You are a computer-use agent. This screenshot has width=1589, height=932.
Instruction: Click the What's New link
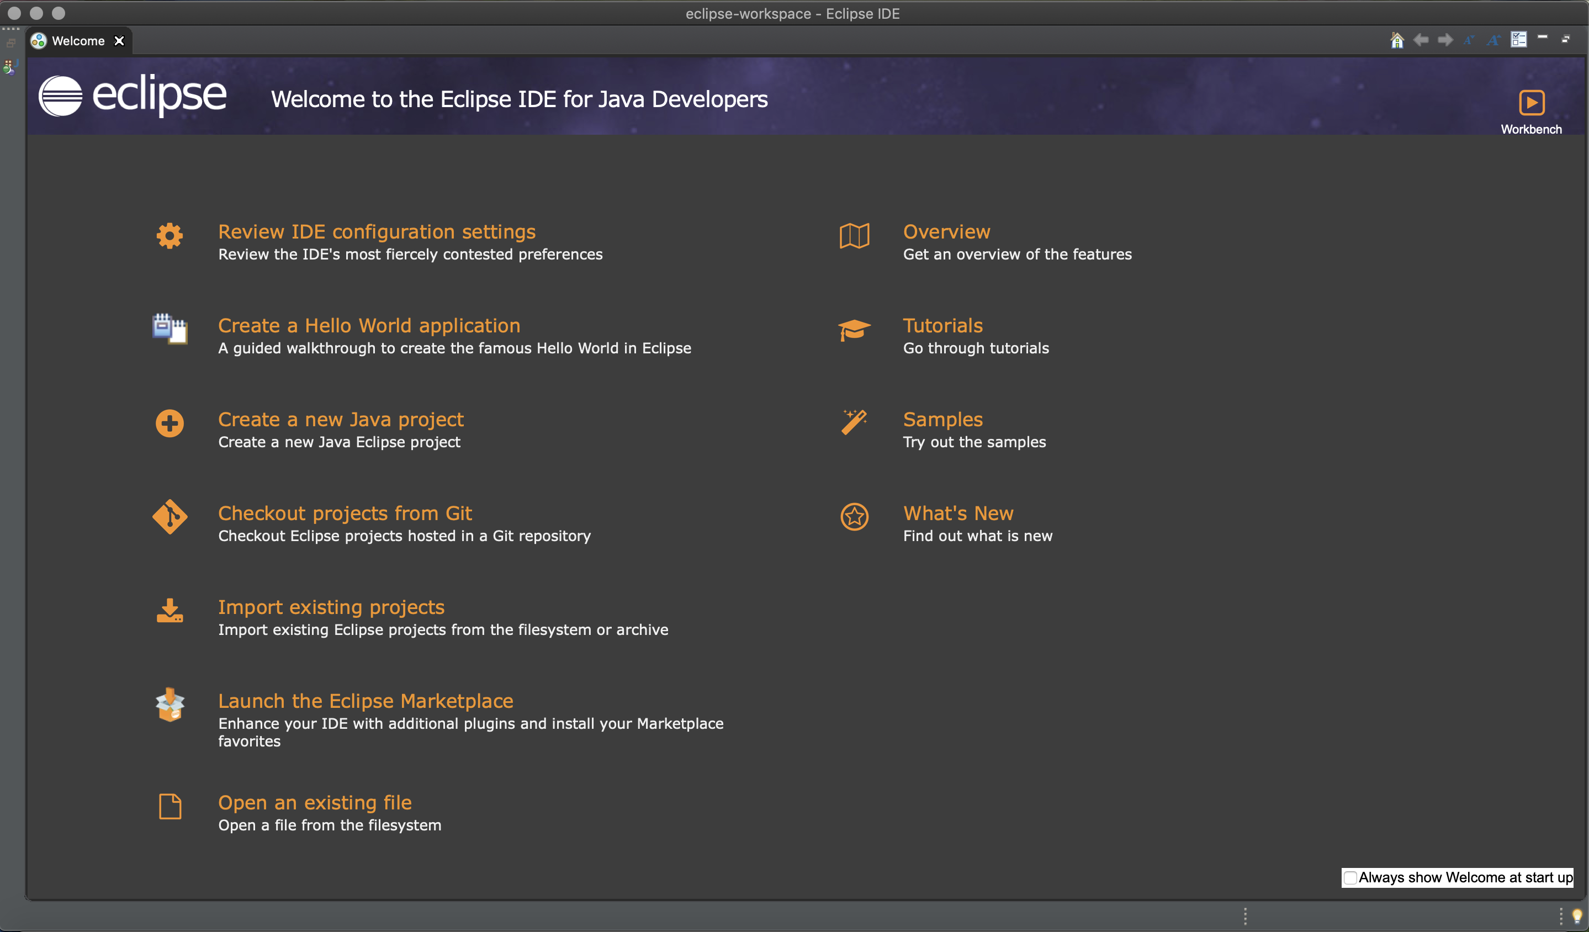(958, 513)
